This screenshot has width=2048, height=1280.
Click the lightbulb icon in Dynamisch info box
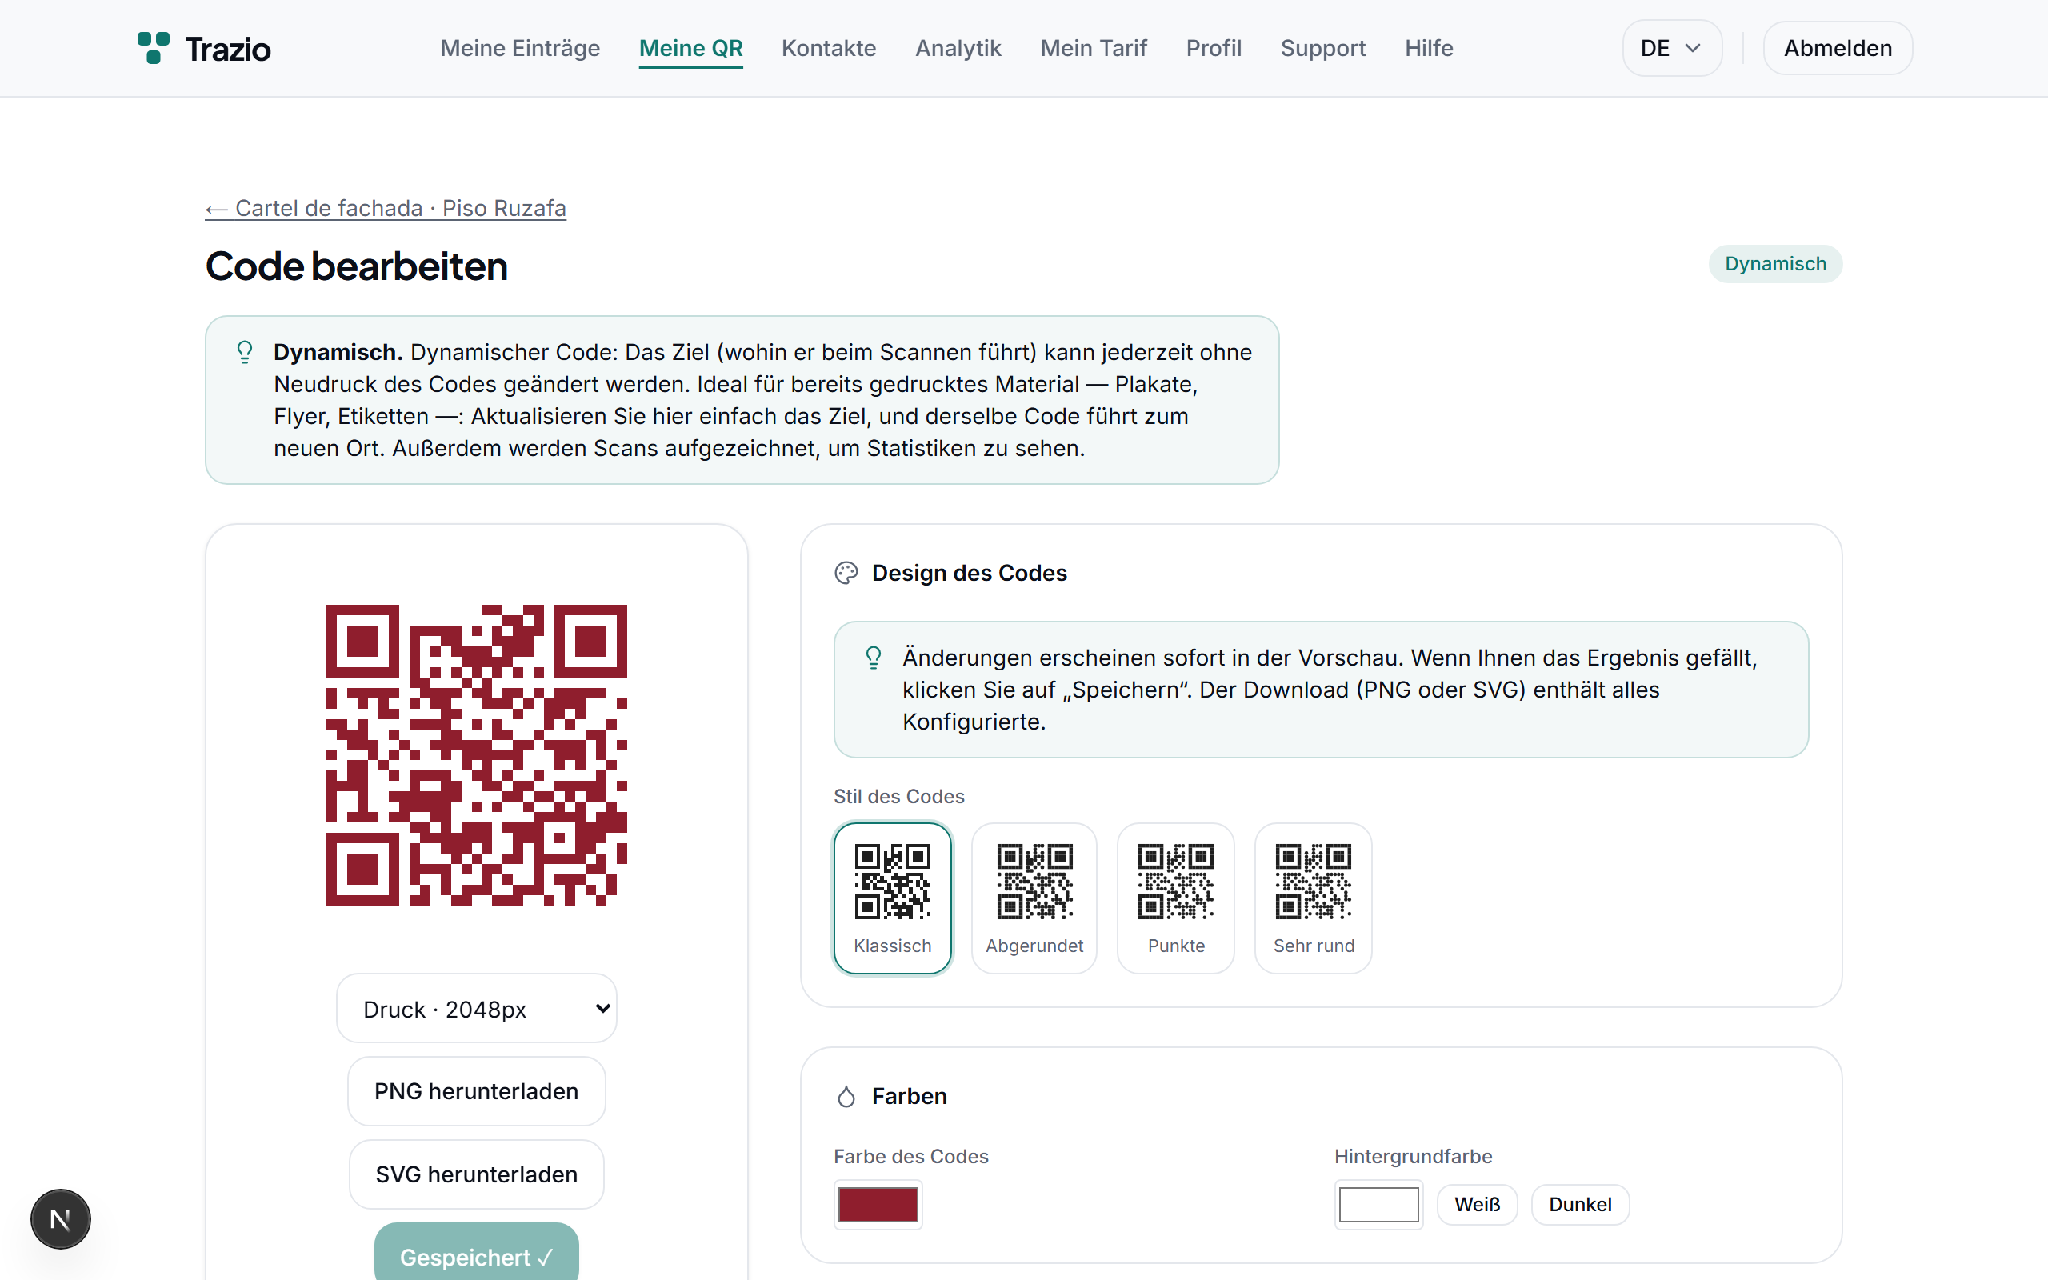point(245,352)
